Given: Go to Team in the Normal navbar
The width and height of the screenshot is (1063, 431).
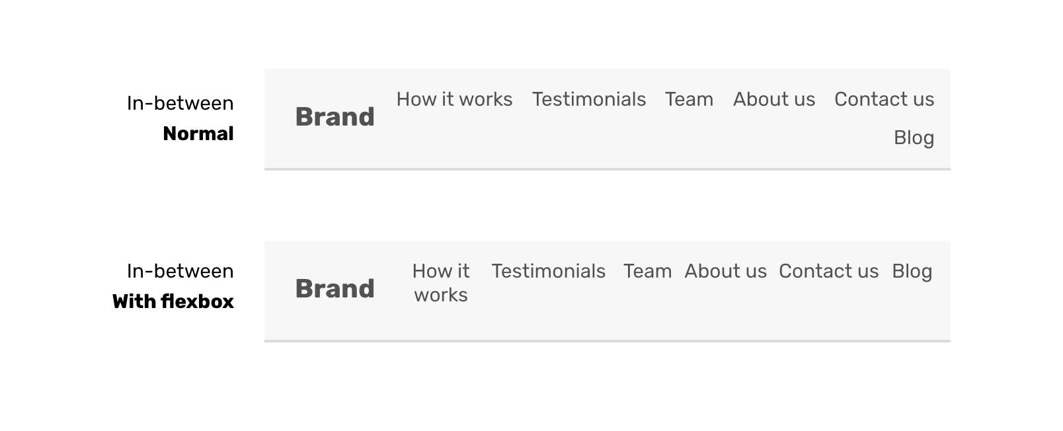Looking at the screenshot, I should click(689, 99).
